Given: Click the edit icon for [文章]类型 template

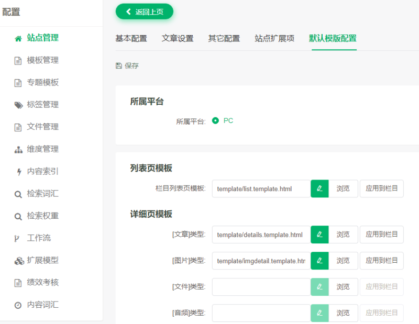Looking at the screenshot, I should (x=319, y=234).
